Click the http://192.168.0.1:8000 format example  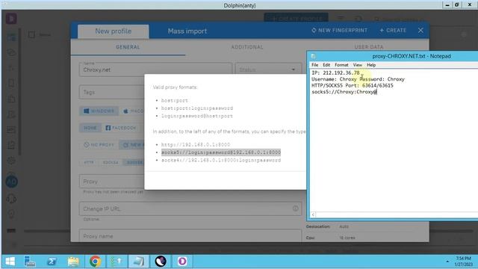point(196,144)
